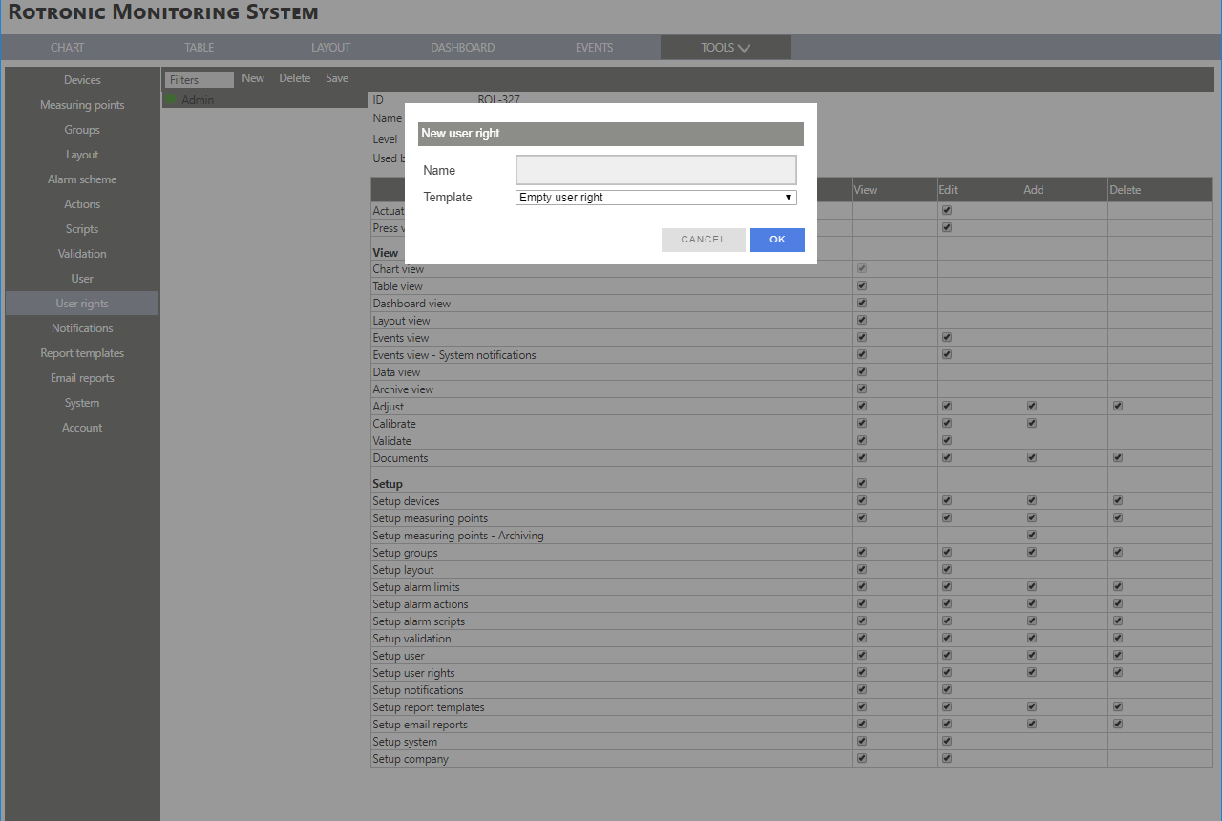Toggle Calibrate Add checkbox
Image resolution: width=1222 pixels, height=821 pixels.
tap(1032, 424)
